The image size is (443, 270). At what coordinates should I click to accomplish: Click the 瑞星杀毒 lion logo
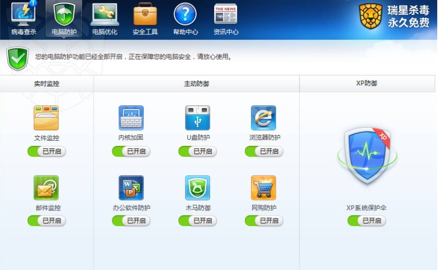(x=371, y=16)
